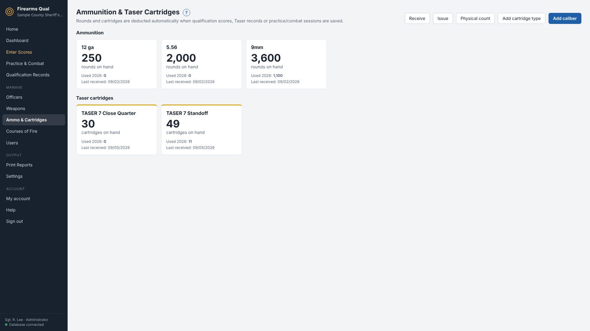
Task: Click 'Used 2026: 11' on Standoff card
Action: pos(179,141)
